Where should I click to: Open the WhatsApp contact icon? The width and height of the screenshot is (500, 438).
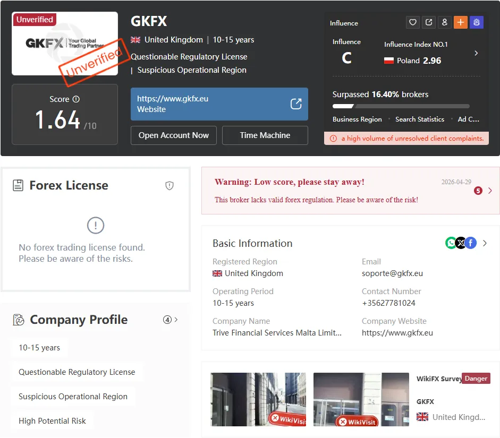pos(451,243)
